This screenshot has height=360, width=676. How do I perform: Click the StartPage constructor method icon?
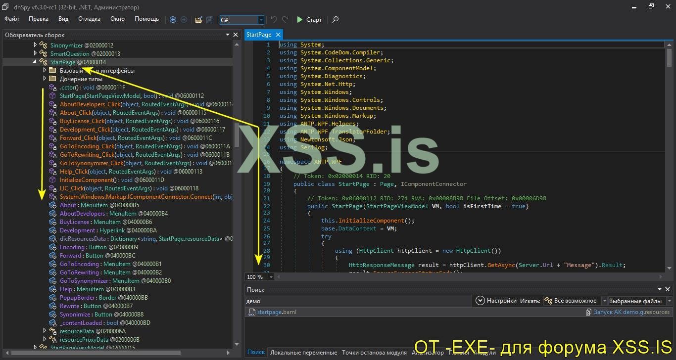tap(52, 96)
